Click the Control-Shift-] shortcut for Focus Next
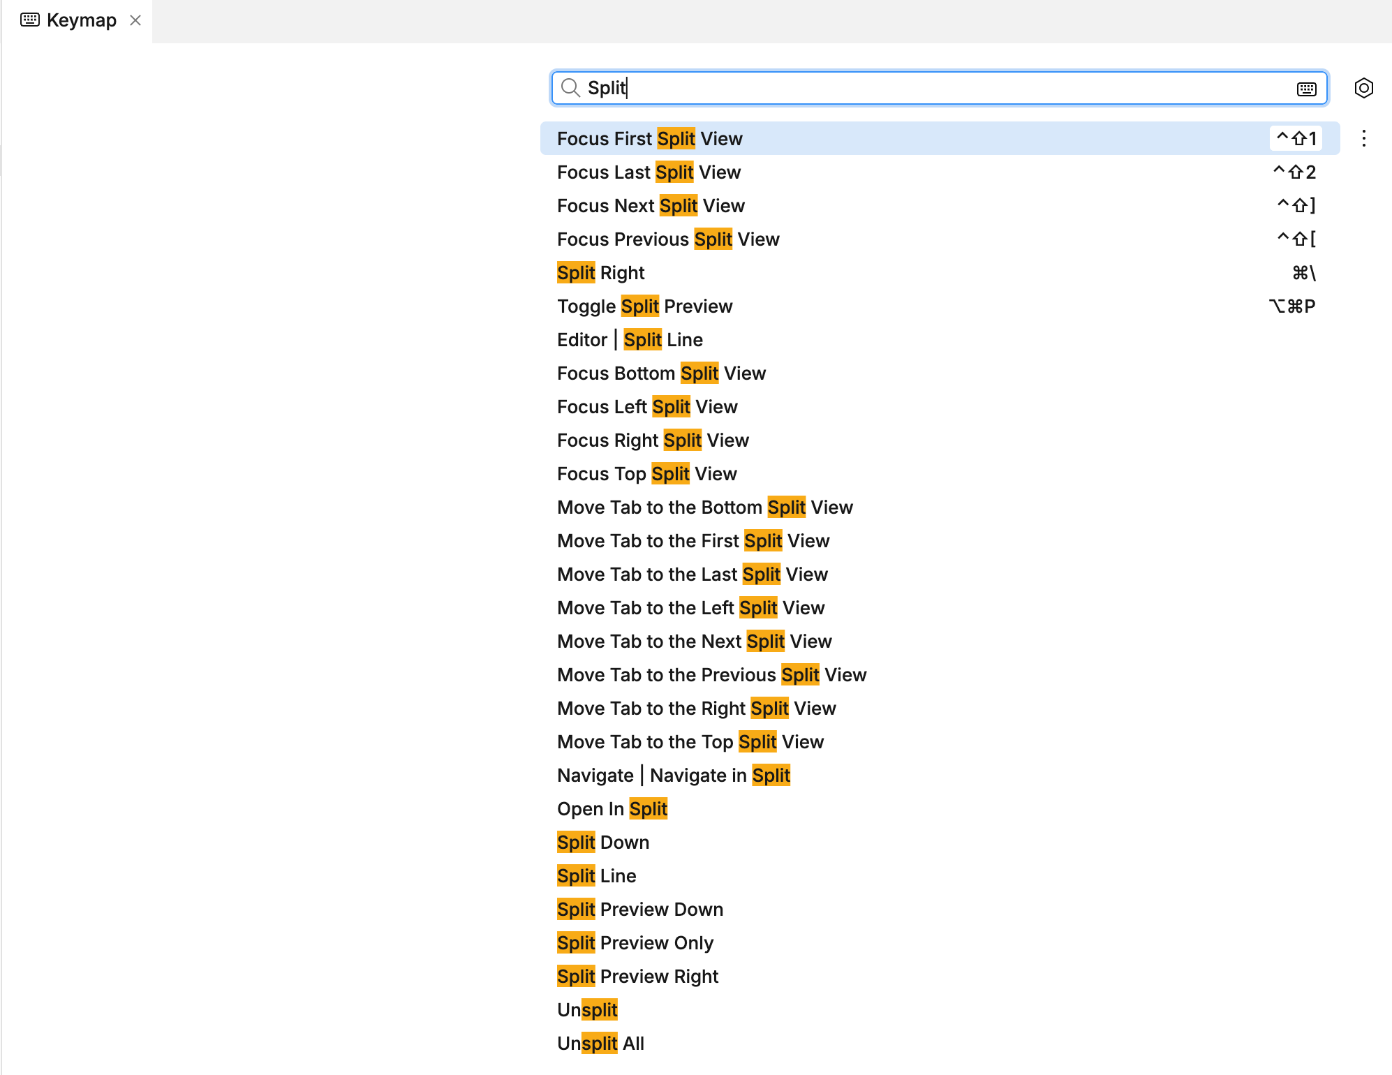The width and height of the screenshot is (1392, 1075). (1296, 205)
